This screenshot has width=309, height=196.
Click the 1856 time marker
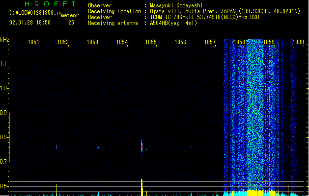pos(180,42)
